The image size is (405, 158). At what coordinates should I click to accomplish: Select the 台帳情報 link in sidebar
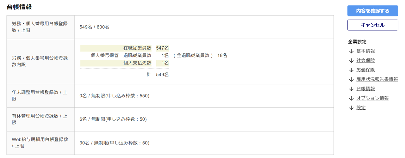pos(365,89)
